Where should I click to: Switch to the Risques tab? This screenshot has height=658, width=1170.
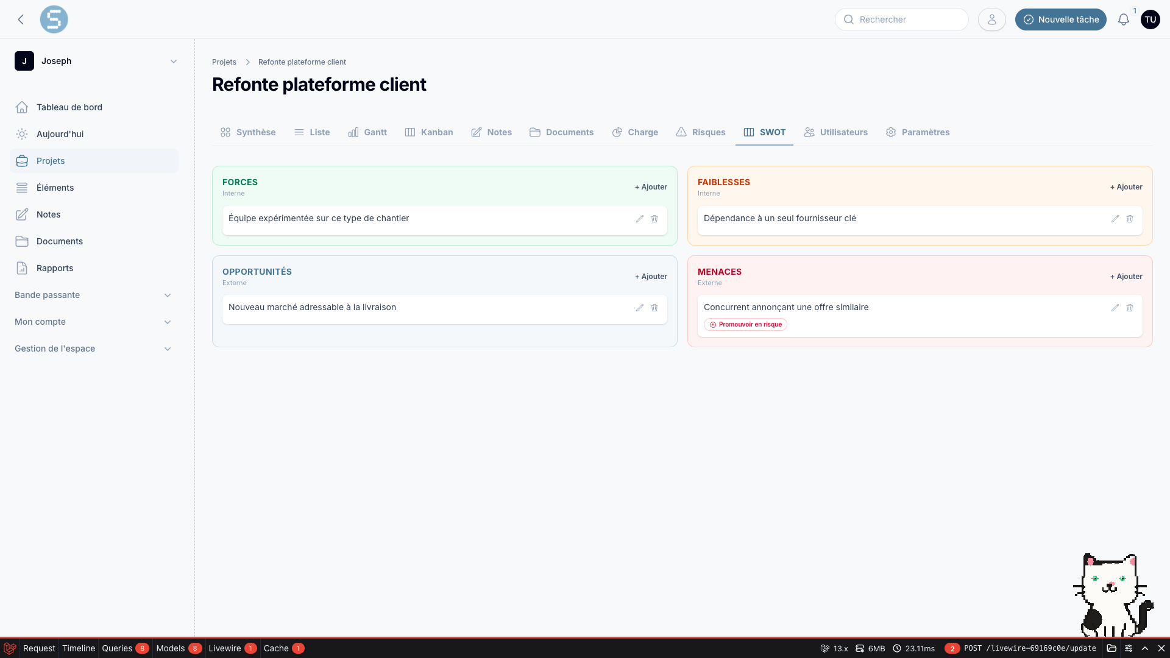pyautogui.click(x=701, y=132)
